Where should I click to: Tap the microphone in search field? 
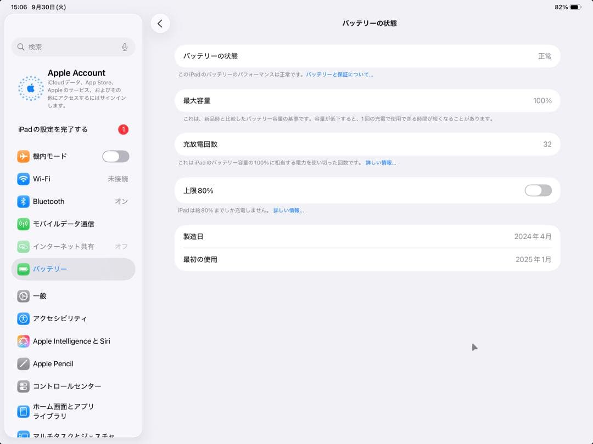tap(125, 47)
